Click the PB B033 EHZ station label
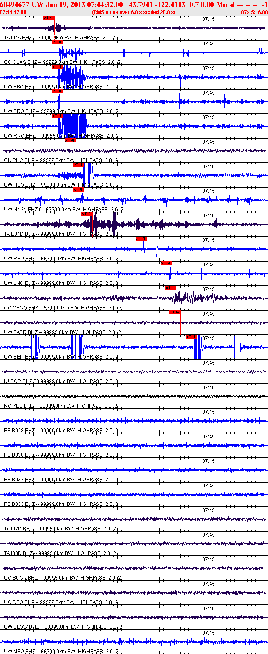The width and height of the screenshot is (268, 654). pos(20,504)
